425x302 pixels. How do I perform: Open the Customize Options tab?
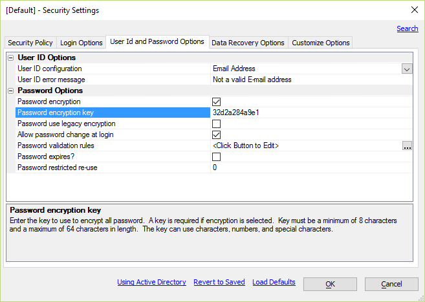click(321, 43)
